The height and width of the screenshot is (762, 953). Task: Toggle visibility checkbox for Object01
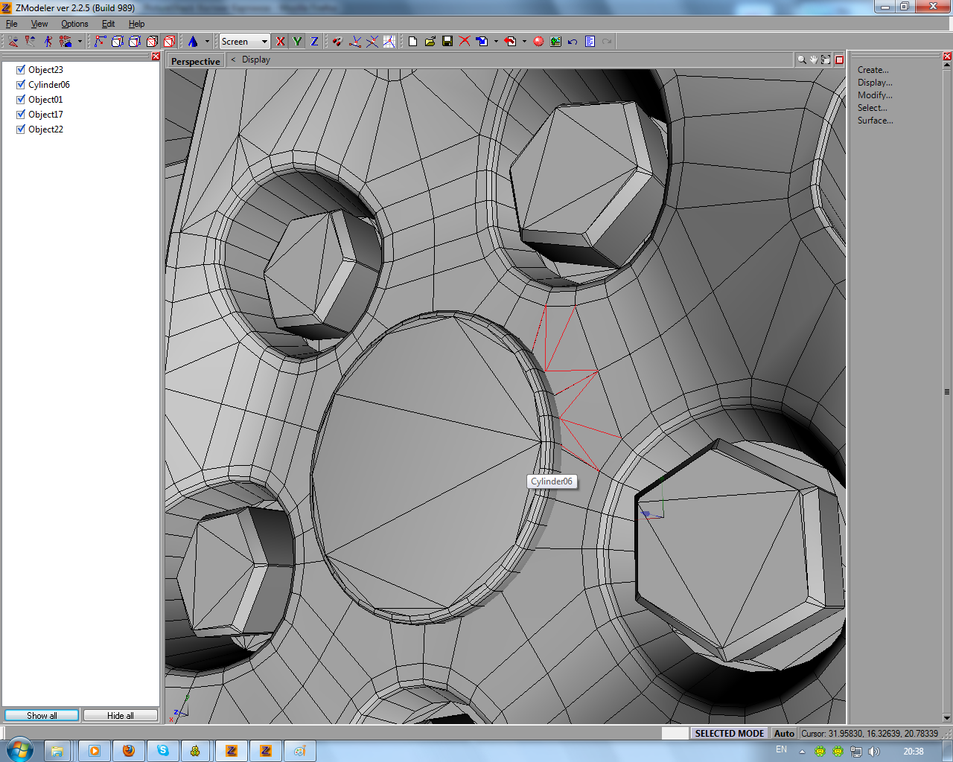[21, 100]
